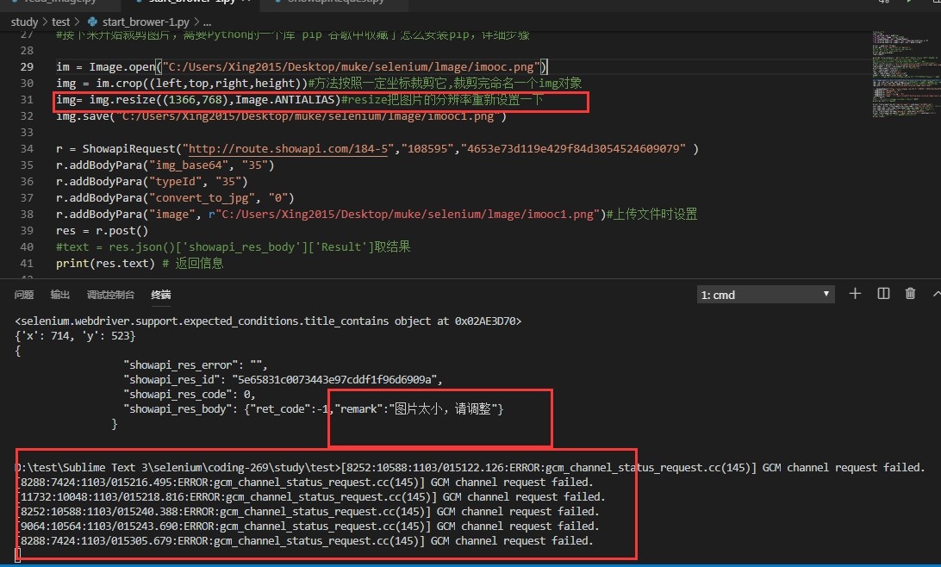
Task: Create a new terminal with plus icon
Action: coord(855,293)
